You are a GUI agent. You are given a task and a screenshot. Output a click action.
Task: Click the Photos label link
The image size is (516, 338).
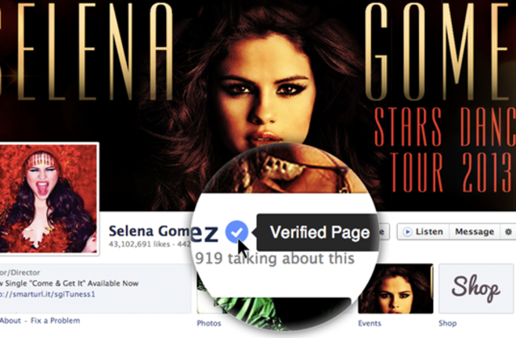209,323
